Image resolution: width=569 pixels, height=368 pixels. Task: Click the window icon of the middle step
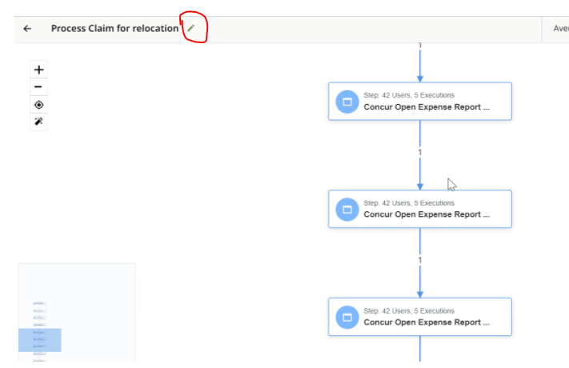tap(347, 210)
